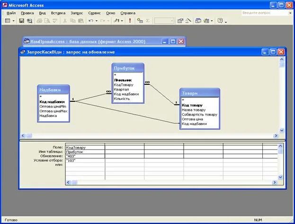Open the Запрос menu
This screenshot has width=295, height=224.
tap(77, 13)
